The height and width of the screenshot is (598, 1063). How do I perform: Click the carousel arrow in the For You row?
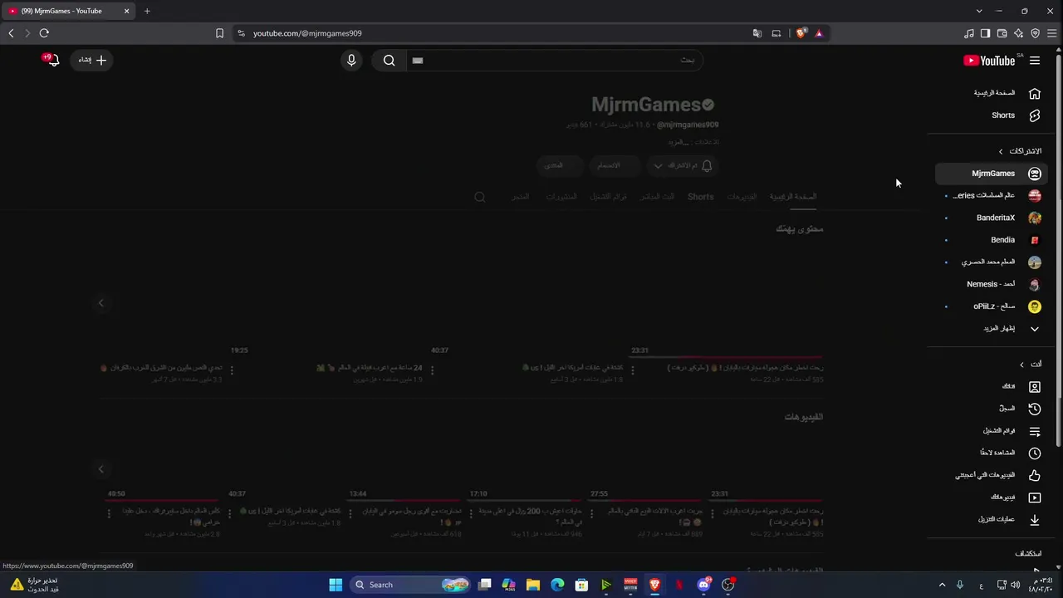point(101,303)
